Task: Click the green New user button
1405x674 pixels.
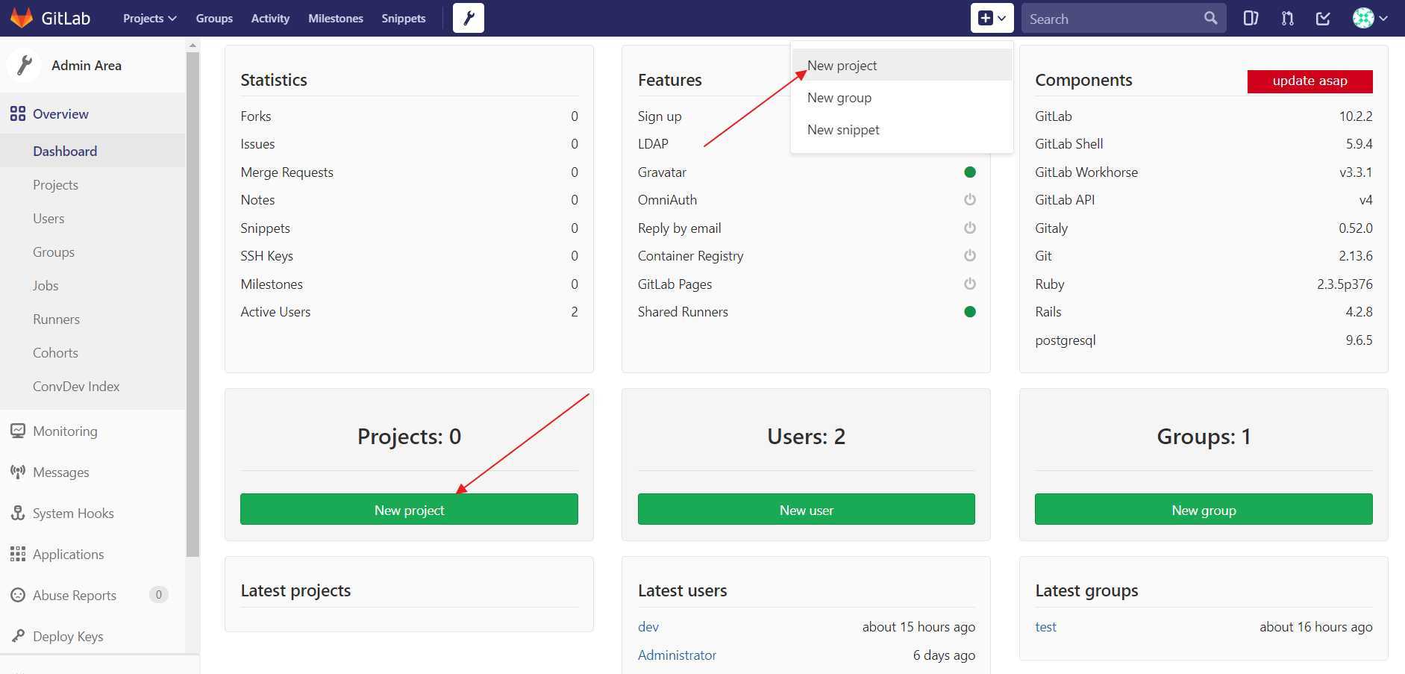Action: point(806,509)
